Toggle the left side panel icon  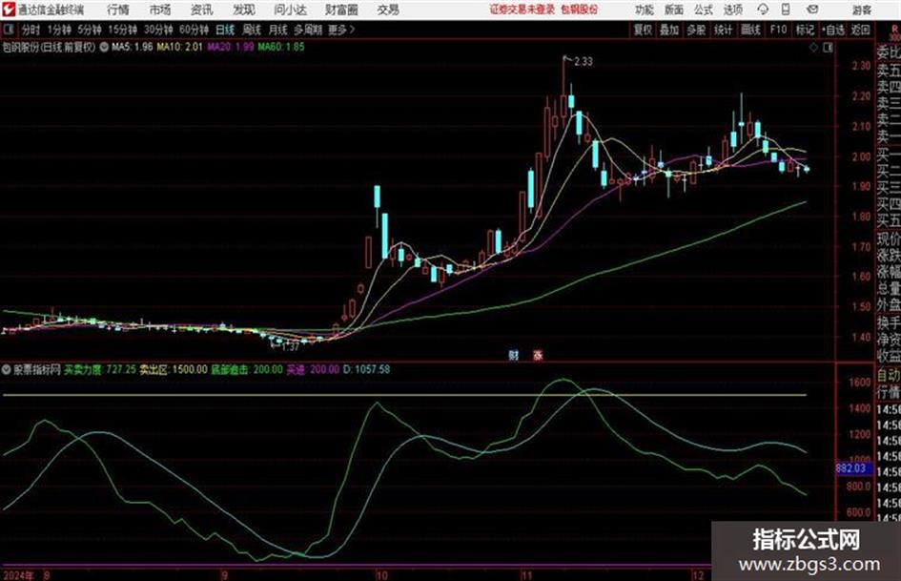tap(9, 30)
